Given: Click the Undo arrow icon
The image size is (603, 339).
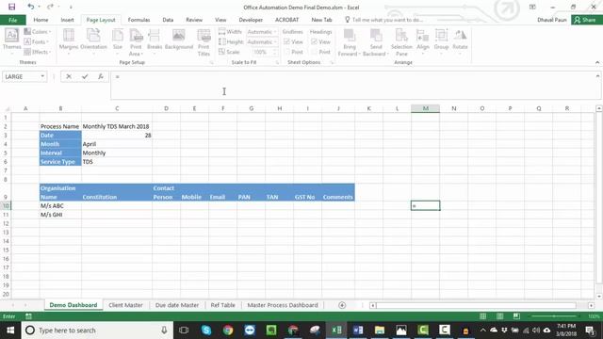Looking at the screenshot, I should (x=30, y=7).
